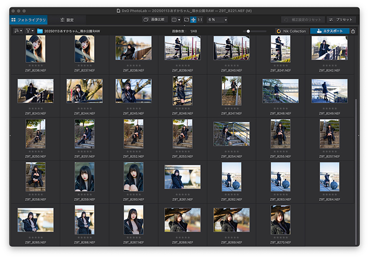Screen dimensions: 369x258
Task: Select thumbnail Z9T_8270.NEF
Action: (x=280, y=220)
